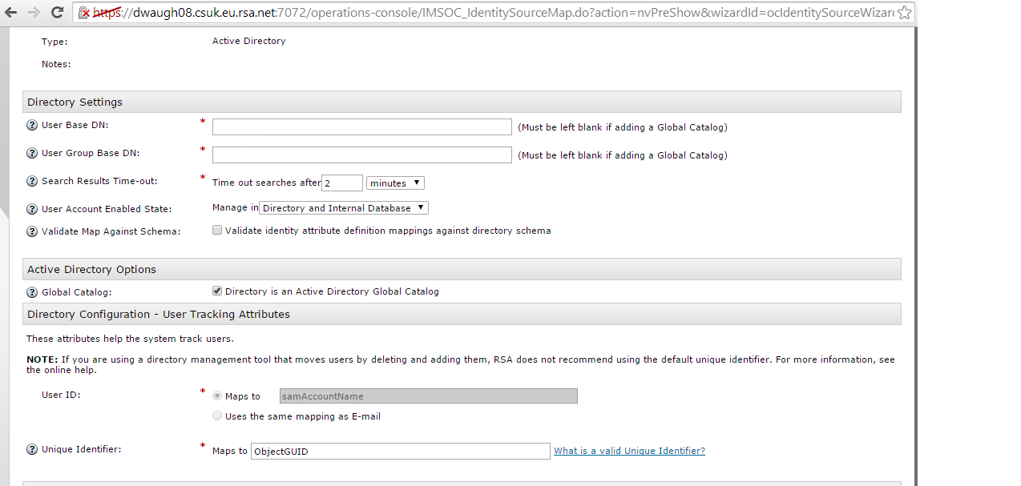Bookmark page with the star icon
1021x486 pixels.
point(904,13)
